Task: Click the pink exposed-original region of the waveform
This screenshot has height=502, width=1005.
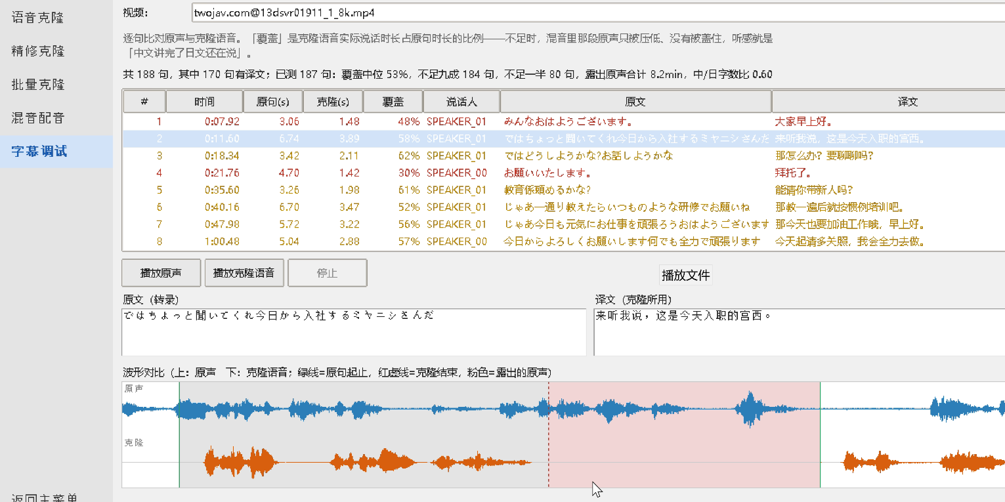Action: (684, 434)
